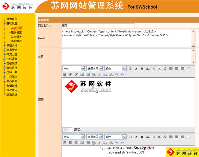Toggle underline in the 顶部 editor toolbar
The image size is (199, 157).
(142, 69)
